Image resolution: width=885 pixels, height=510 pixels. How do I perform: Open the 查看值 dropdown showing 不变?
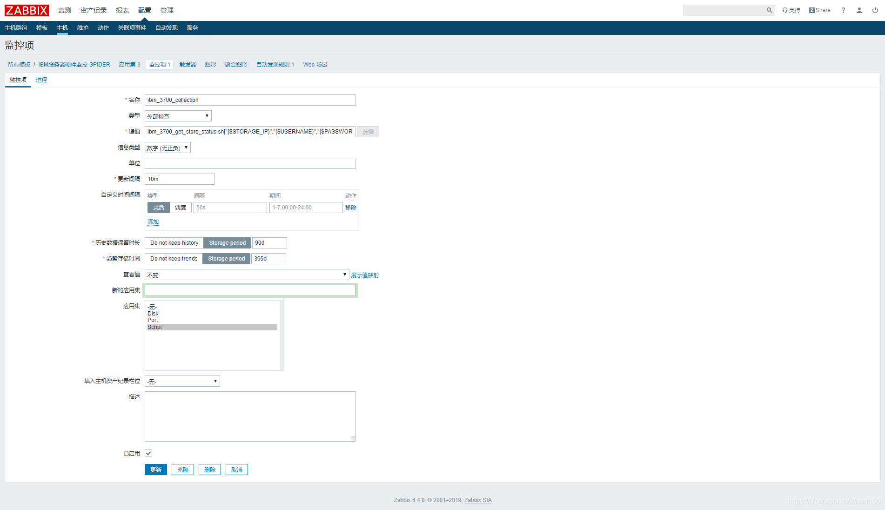tap(247, 275)
